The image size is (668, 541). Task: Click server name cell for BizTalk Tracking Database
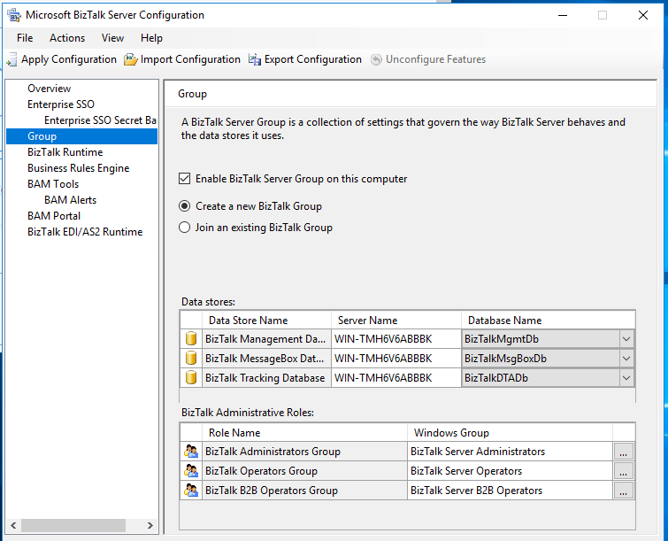coord(396,378)
